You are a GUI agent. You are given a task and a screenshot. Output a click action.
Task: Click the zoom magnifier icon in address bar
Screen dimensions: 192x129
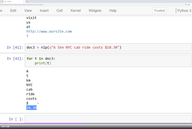tap(186, 5)
